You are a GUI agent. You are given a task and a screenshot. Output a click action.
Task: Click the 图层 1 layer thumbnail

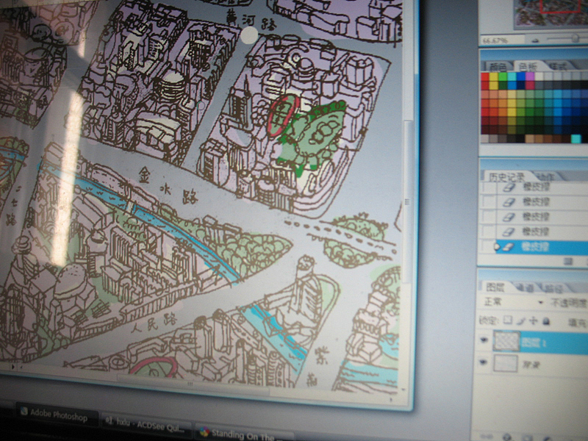click(506, 341)
